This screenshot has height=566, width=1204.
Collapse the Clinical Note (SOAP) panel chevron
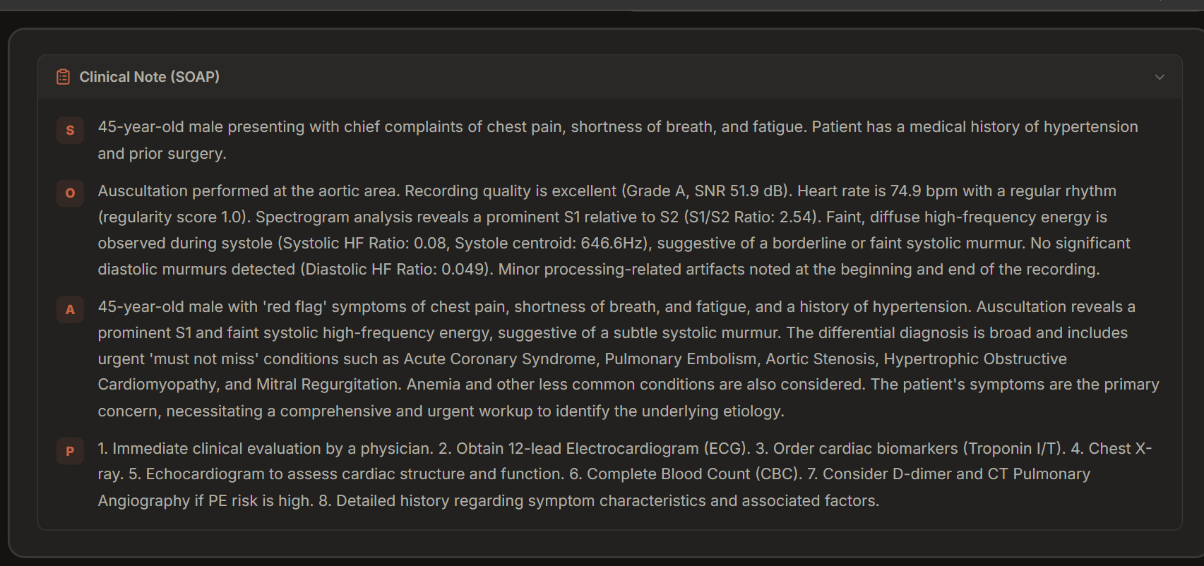[1160, 77]
